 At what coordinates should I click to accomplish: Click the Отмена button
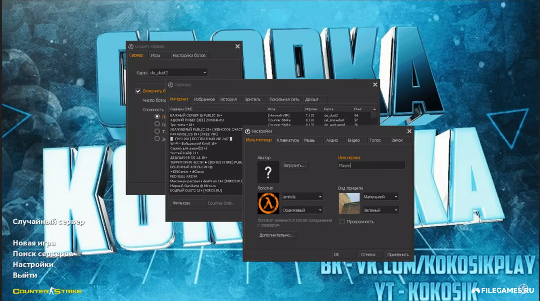(370, 255)
